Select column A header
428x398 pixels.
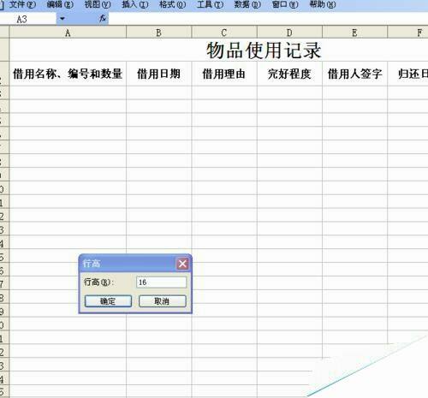[68, 33]
